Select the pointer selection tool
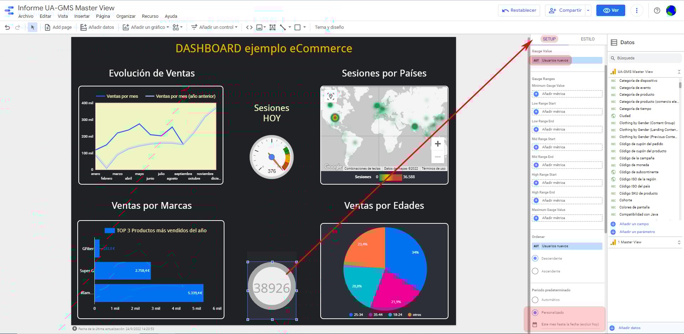 [32, 27]
